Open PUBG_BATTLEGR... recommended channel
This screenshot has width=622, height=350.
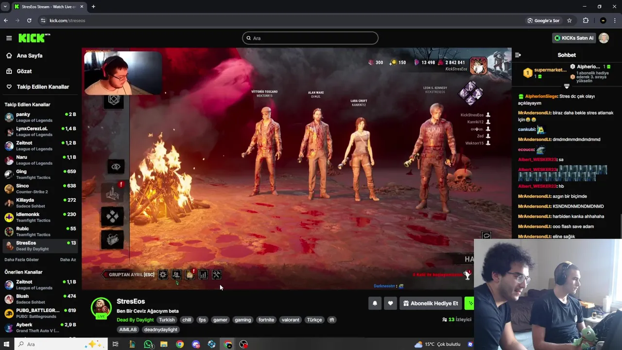40,313
